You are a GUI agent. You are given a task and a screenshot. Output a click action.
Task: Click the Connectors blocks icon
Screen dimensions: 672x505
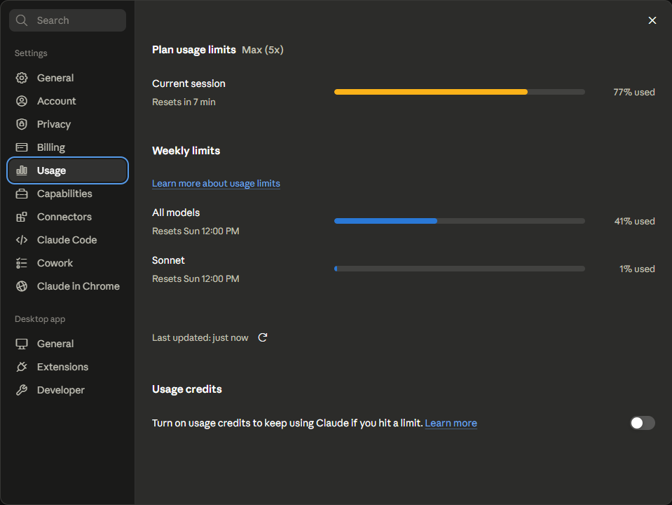click(x=22, y=217)
